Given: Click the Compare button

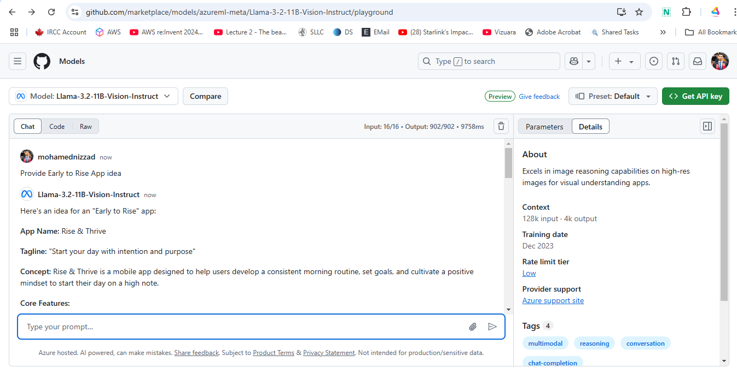Looking at the screenshot, I should [205, 96].
